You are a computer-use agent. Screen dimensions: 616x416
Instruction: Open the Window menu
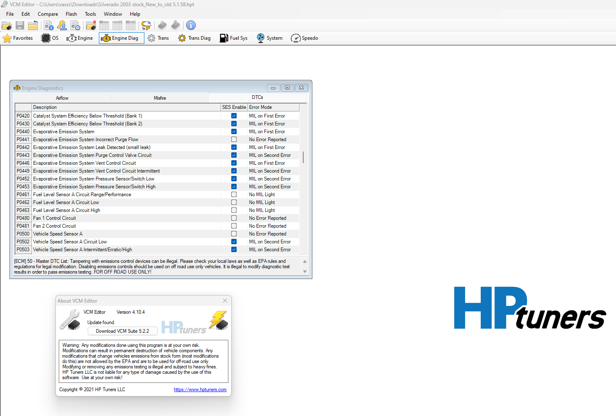click(x=113, y=14)
